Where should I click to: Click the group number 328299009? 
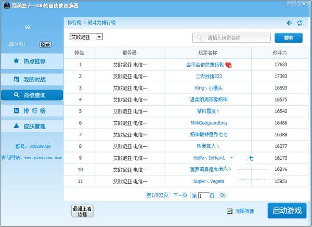pyautogui.click(x=40, y=146)
